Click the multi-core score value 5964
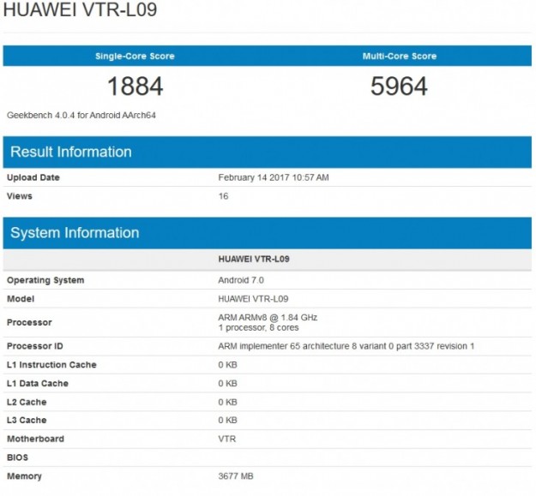This screenshot has height=496, width=536. point(399,86)
